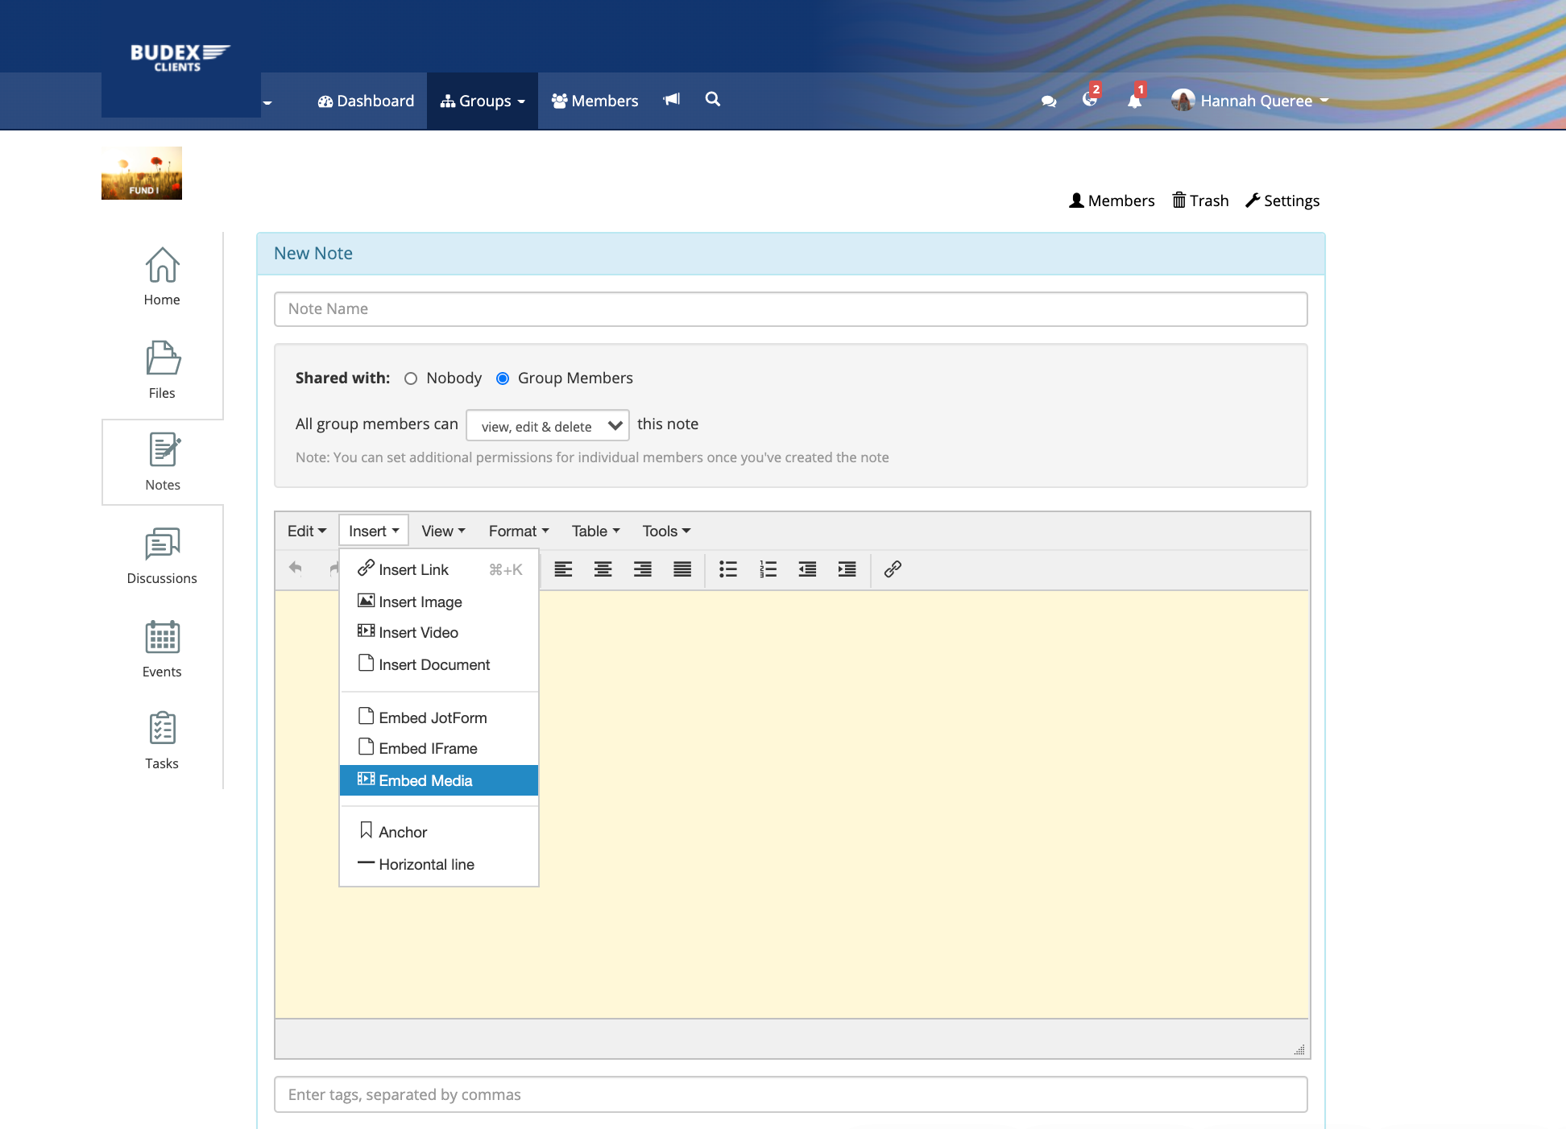Expand the Groups navigation dropdown
This screenshot has height=1129, width=1566.
[483, 101]
